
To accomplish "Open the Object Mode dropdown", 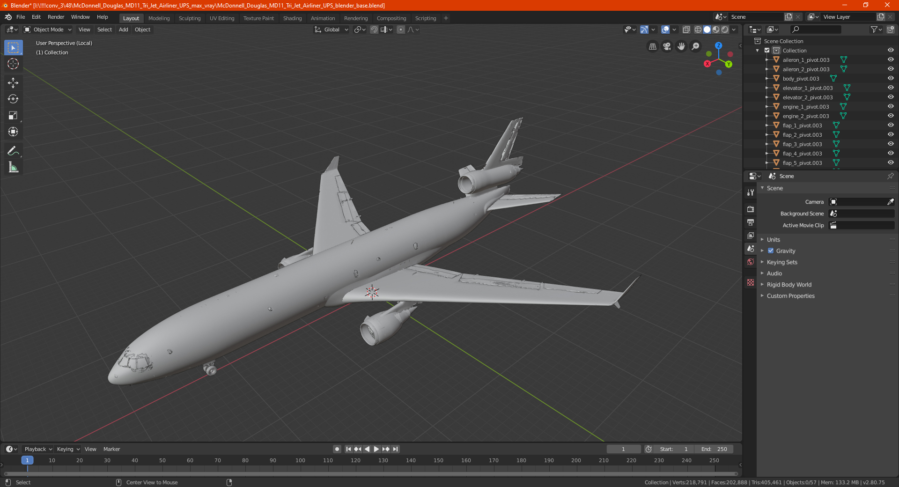I will point(48,30).
